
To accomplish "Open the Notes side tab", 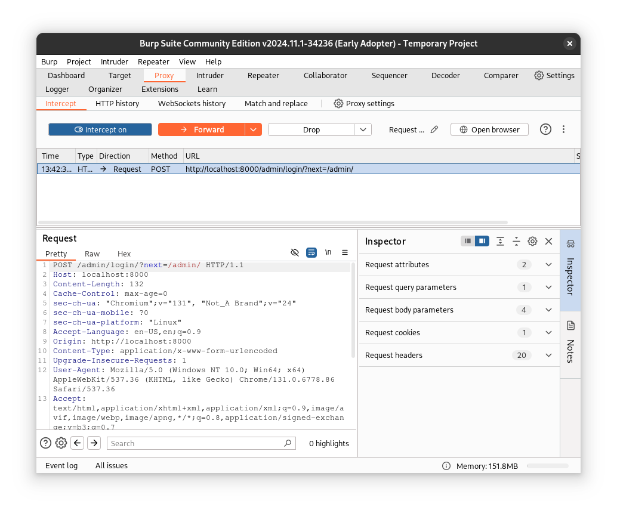I will pyautogui.click(x=570, y=344).
